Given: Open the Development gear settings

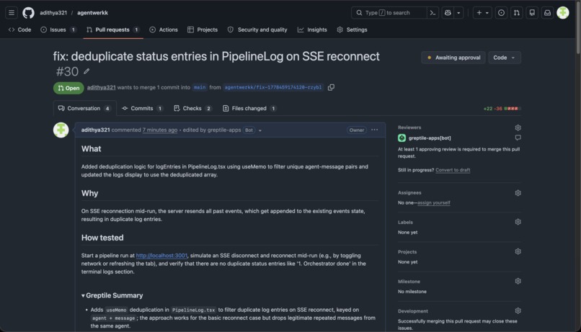Looking at the screenshot, I should pyautogui.click(x=518, y=310).
